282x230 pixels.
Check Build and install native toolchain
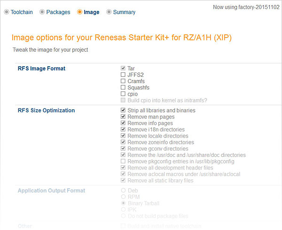pos(123,226)
